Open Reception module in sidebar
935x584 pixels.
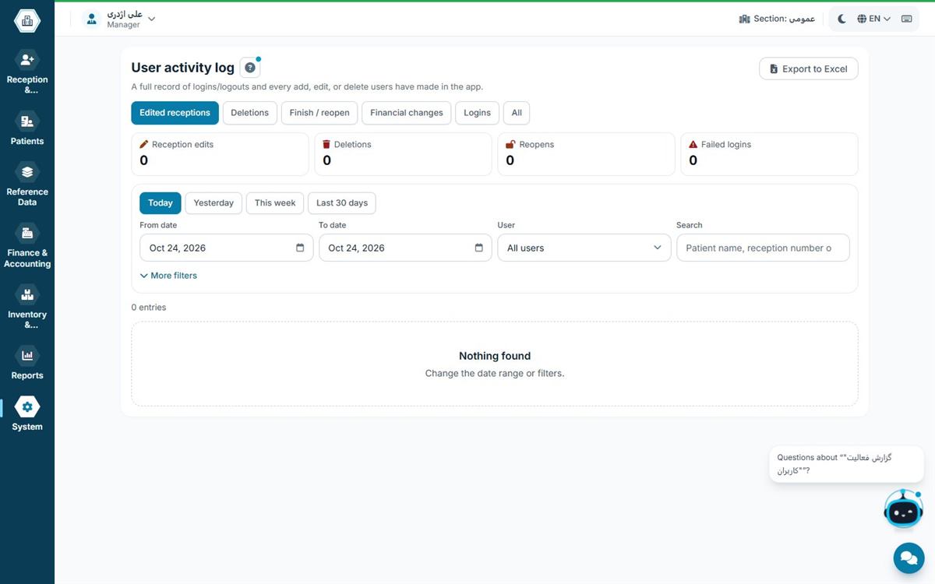tap(27, 72)
